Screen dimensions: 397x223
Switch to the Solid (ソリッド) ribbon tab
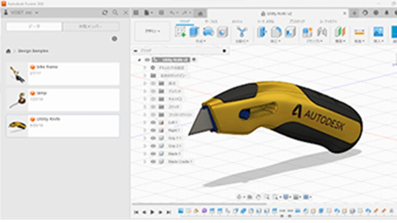184,22
